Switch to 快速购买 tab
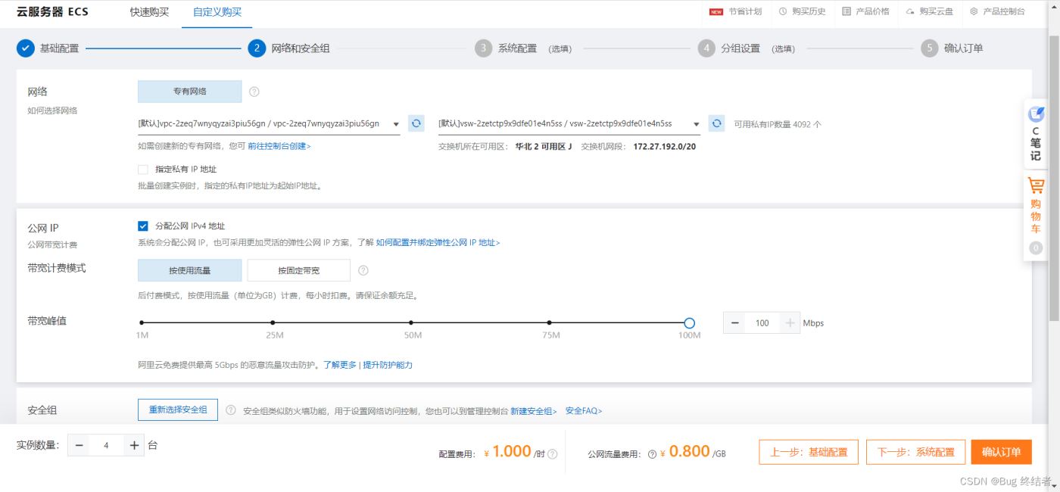 pyautogui.click(x=149, y=12)
